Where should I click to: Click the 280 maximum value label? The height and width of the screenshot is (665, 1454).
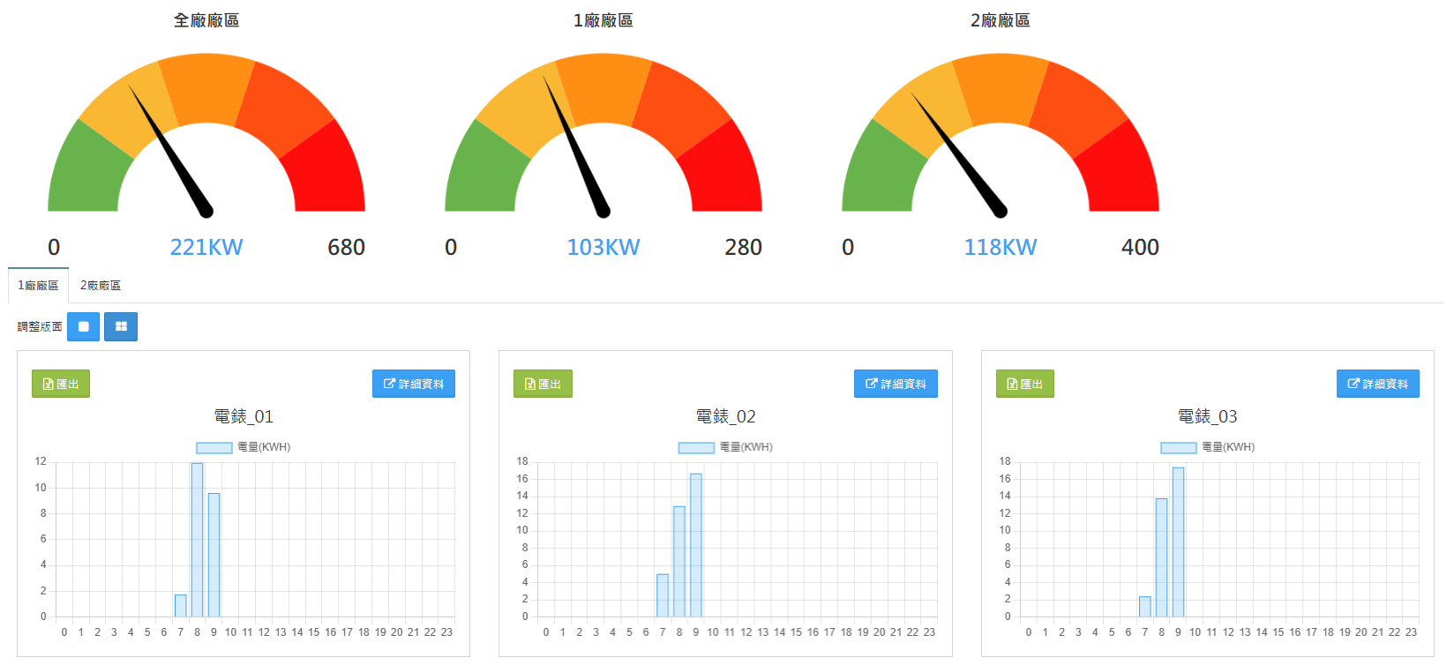click(x=743, y=247)
